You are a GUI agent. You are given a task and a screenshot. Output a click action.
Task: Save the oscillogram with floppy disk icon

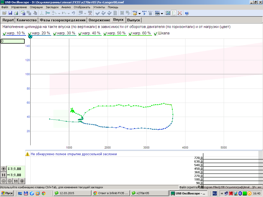[10, 13]
